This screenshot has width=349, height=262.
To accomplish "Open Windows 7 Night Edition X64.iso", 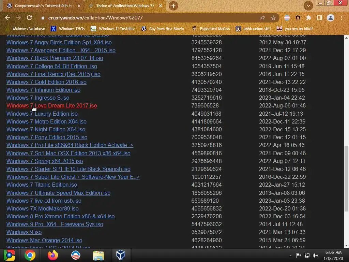I will click(46, 129).
